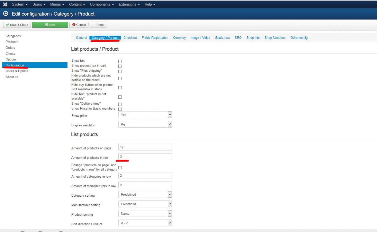Viewport: 377px width, 232px height.
Task: Expand the Product sorting dropdown
Action: [145, 214]
